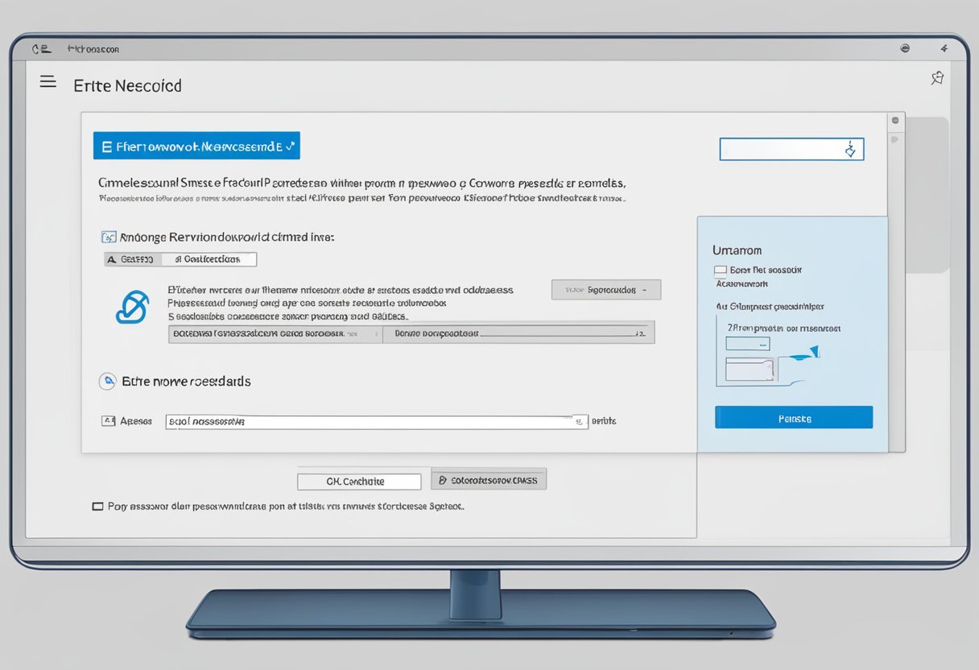Open the dropdown beside the server address description
Image resolution: width=979 pixels, height=670 pixels.
(606, 290)
